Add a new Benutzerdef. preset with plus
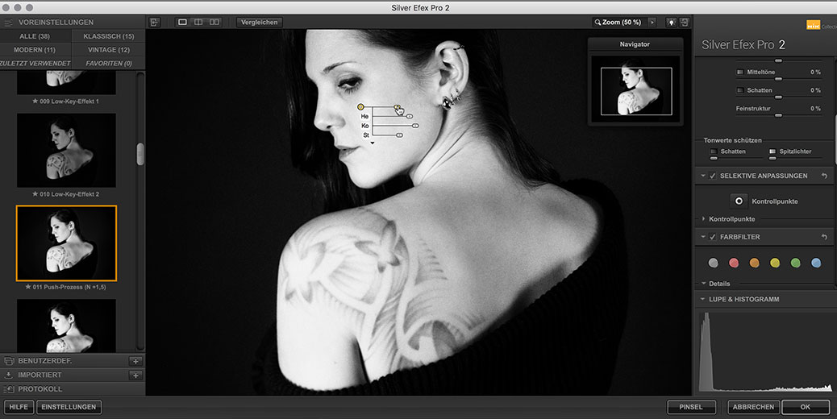 point(135,361)
